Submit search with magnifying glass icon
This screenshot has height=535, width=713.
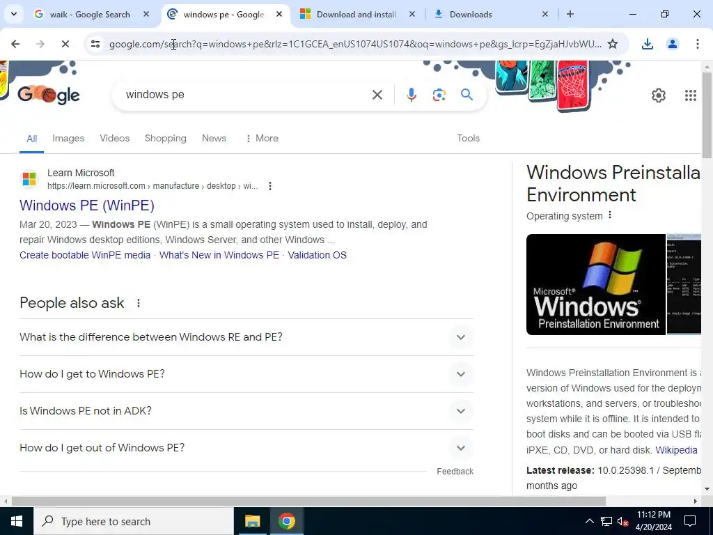tap(467, 95)
